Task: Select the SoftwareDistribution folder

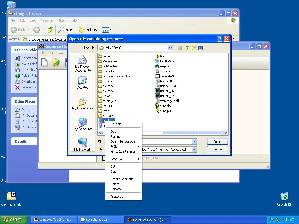Action: click(x=115, y=76)
